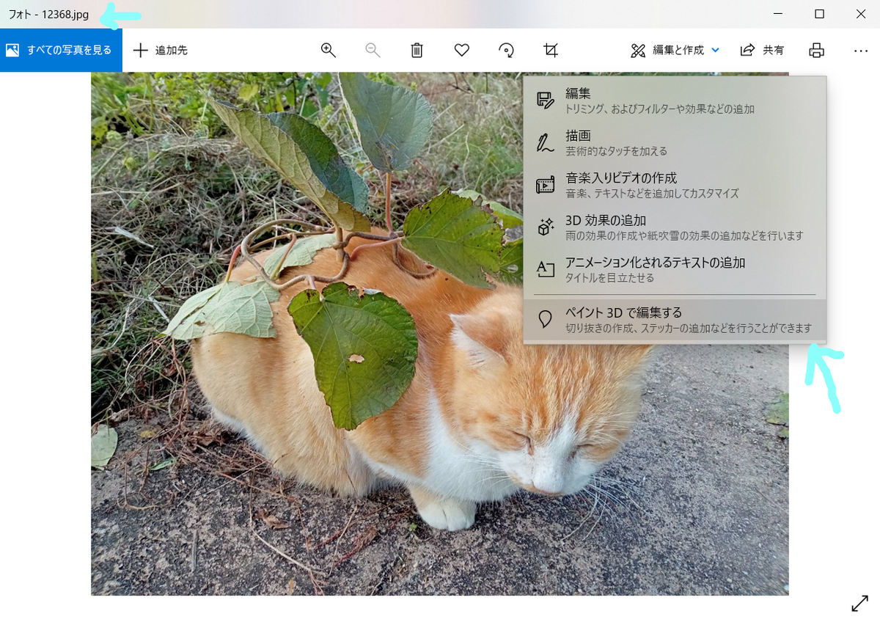Rotate the photo with rotate icon
The image size is (880, 622).
(506, 50)
